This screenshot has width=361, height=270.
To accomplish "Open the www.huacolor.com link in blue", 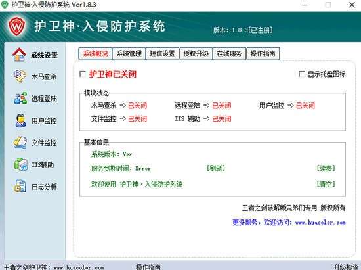I will click(320, 223).
